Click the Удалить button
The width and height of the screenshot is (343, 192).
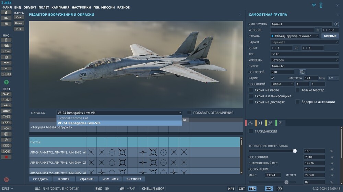coord(87,179)
